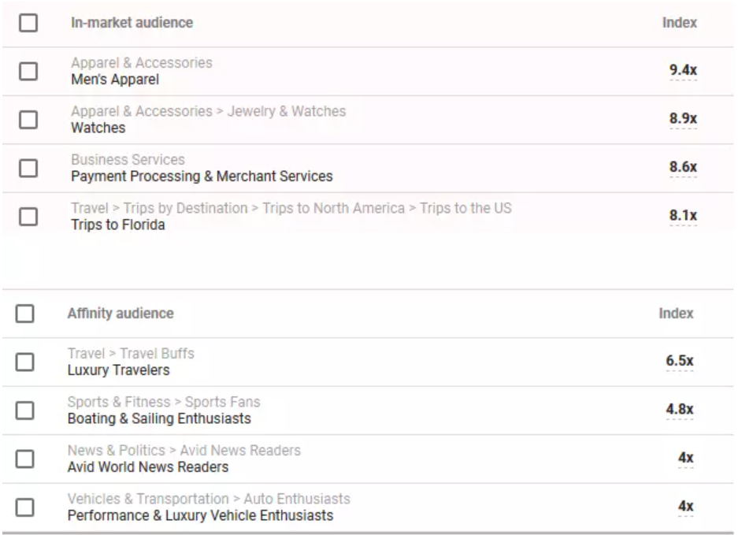This screenshot has height=535, width=738.
Task: Click the 4.8x Boating index value
Action: [680, 410]
